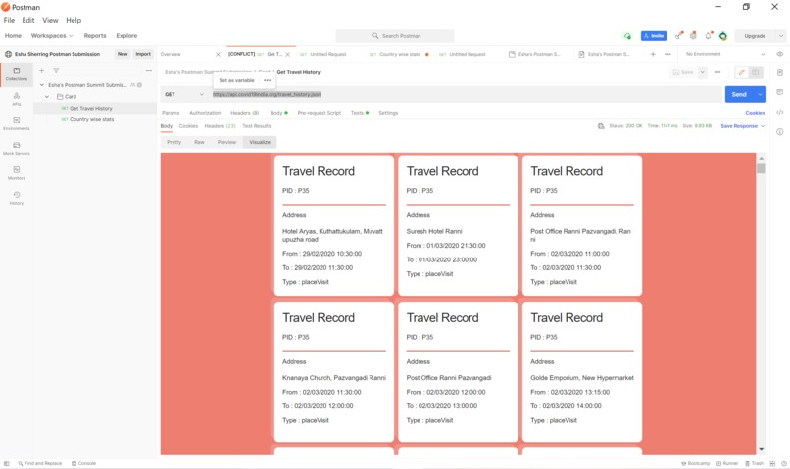The height and width of the screenshot is (469, 790).
Task: Click the New button
Action: 123,54
